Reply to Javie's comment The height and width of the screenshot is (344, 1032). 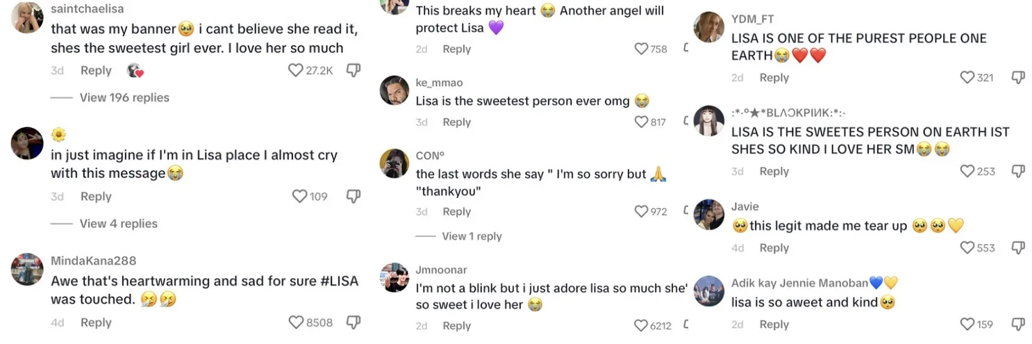[774, 248]
